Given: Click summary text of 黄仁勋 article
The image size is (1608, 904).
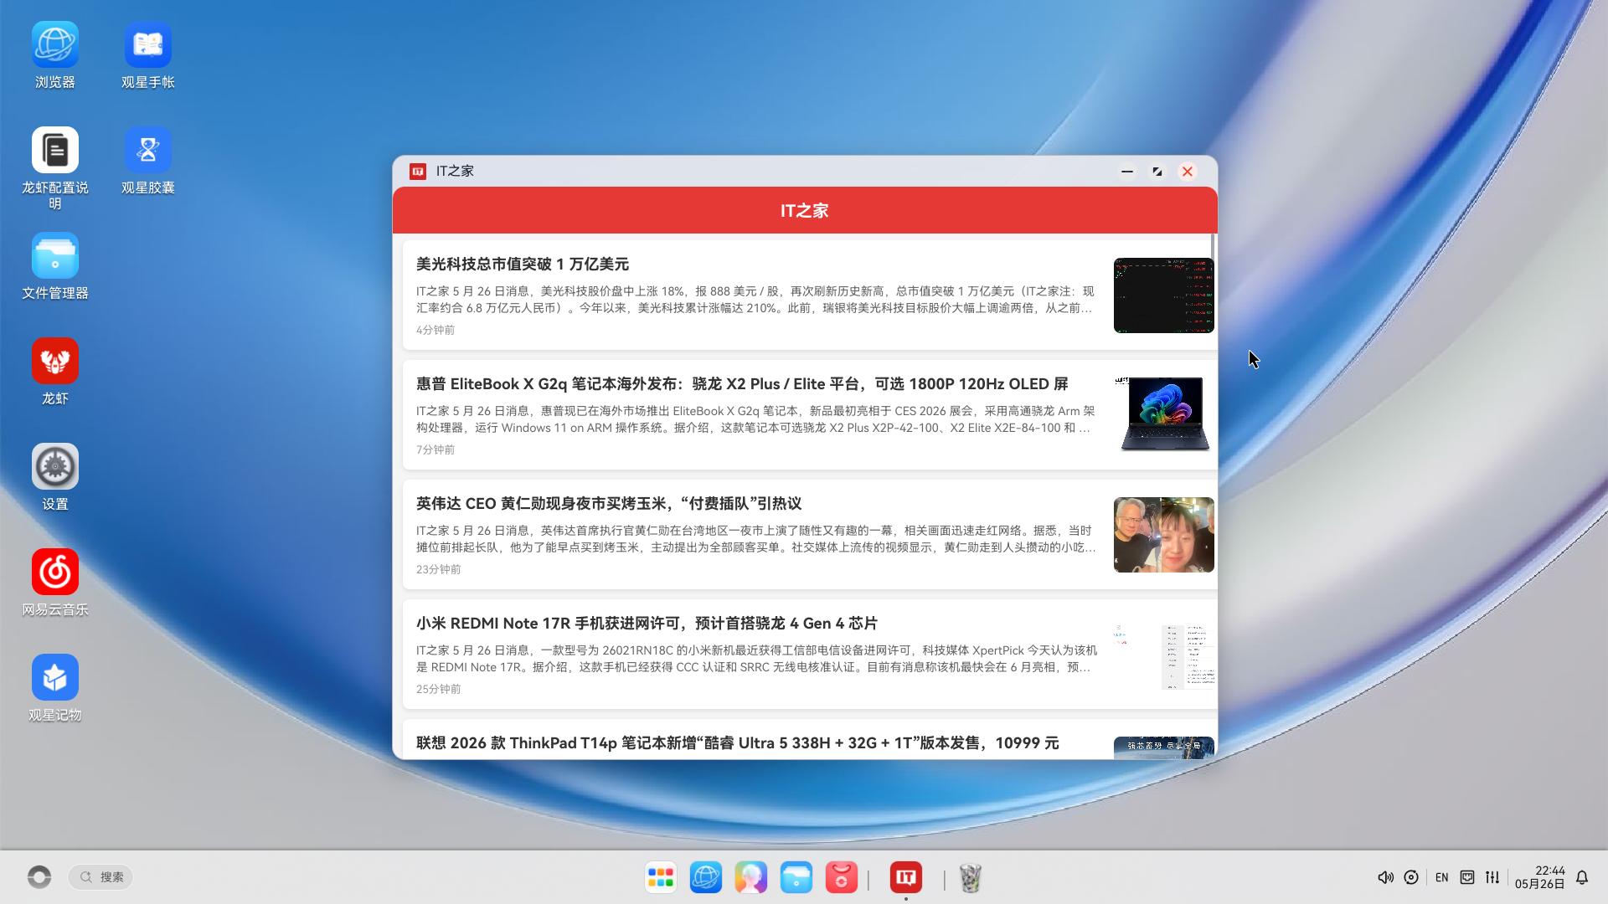Looking at the screenshot, I should (x=756, y=539).
